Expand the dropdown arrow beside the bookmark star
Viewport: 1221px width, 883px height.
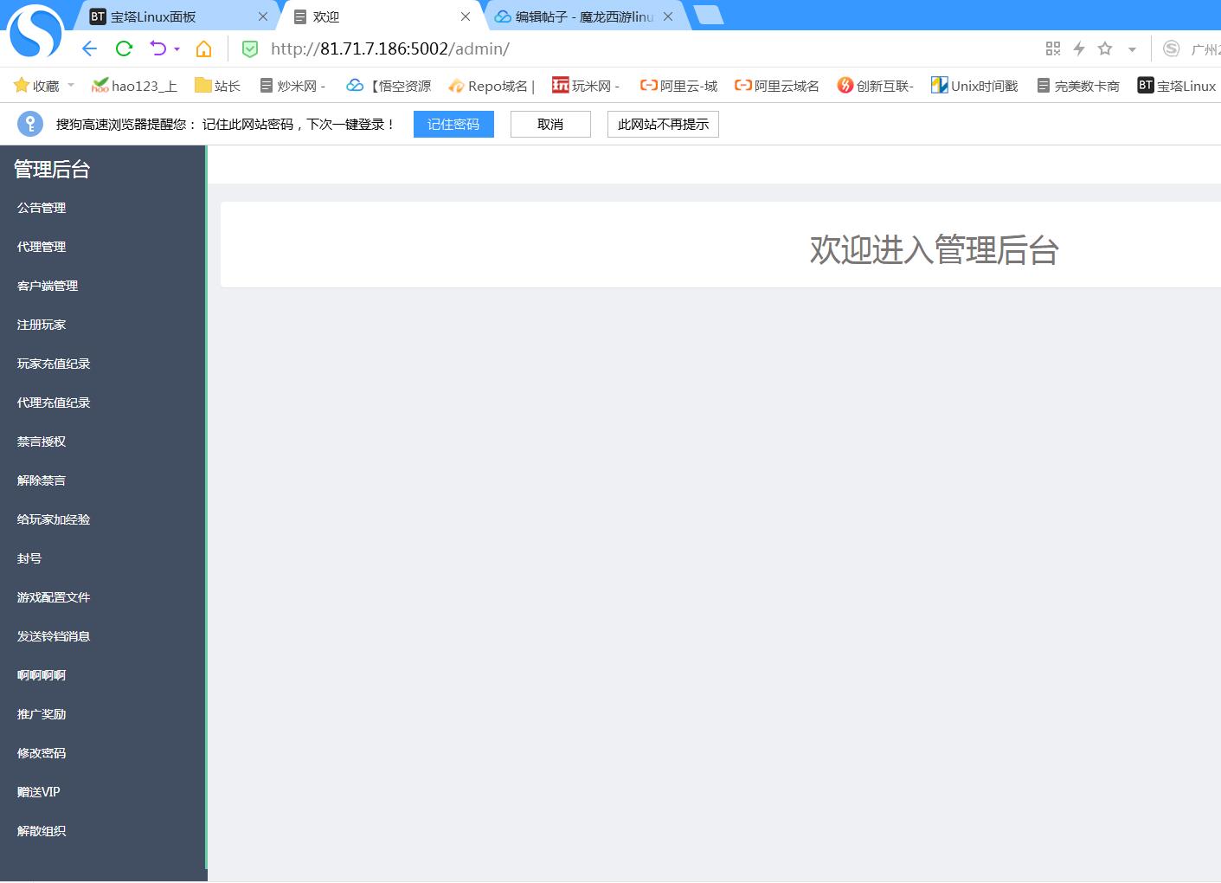[x=1132, y=49]
